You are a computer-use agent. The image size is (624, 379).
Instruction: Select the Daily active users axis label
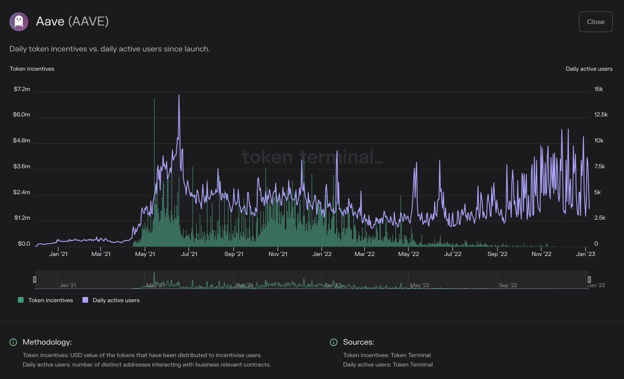click(589, 68)
